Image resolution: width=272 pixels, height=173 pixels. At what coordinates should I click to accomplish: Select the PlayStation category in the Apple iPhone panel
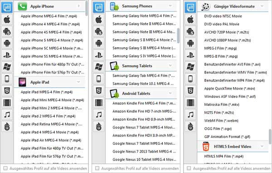click(7, 55)
